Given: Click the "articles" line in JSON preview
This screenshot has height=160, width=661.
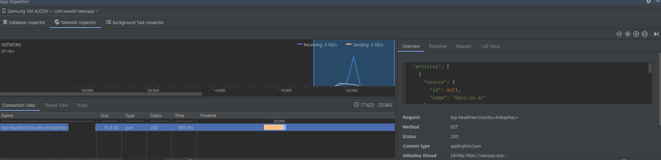Looking at the screenshot, I should pos(431,67).
